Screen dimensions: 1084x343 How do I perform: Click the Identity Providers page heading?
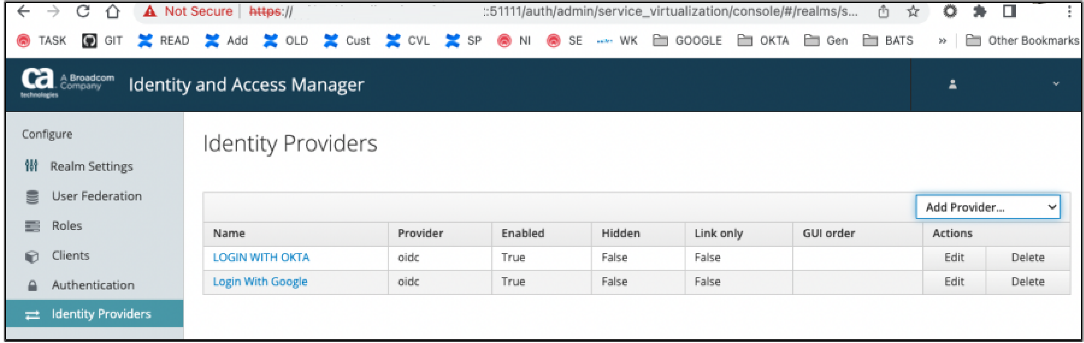click(290, 144)
